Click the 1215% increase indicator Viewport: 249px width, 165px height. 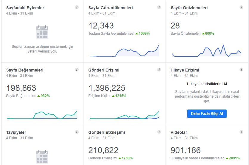click(119, 96)
